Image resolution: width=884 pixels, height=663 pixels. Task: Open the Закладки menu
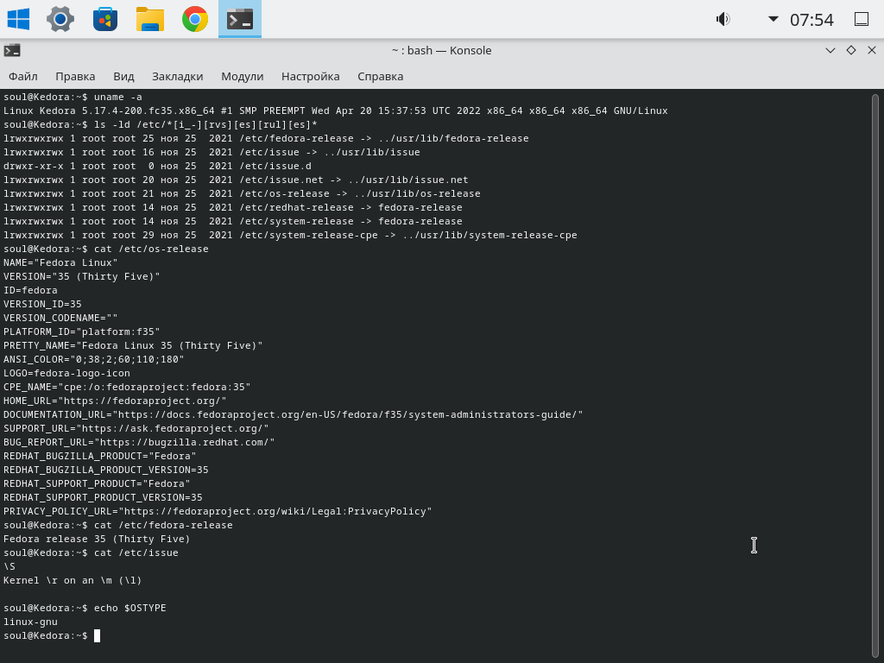178,76
